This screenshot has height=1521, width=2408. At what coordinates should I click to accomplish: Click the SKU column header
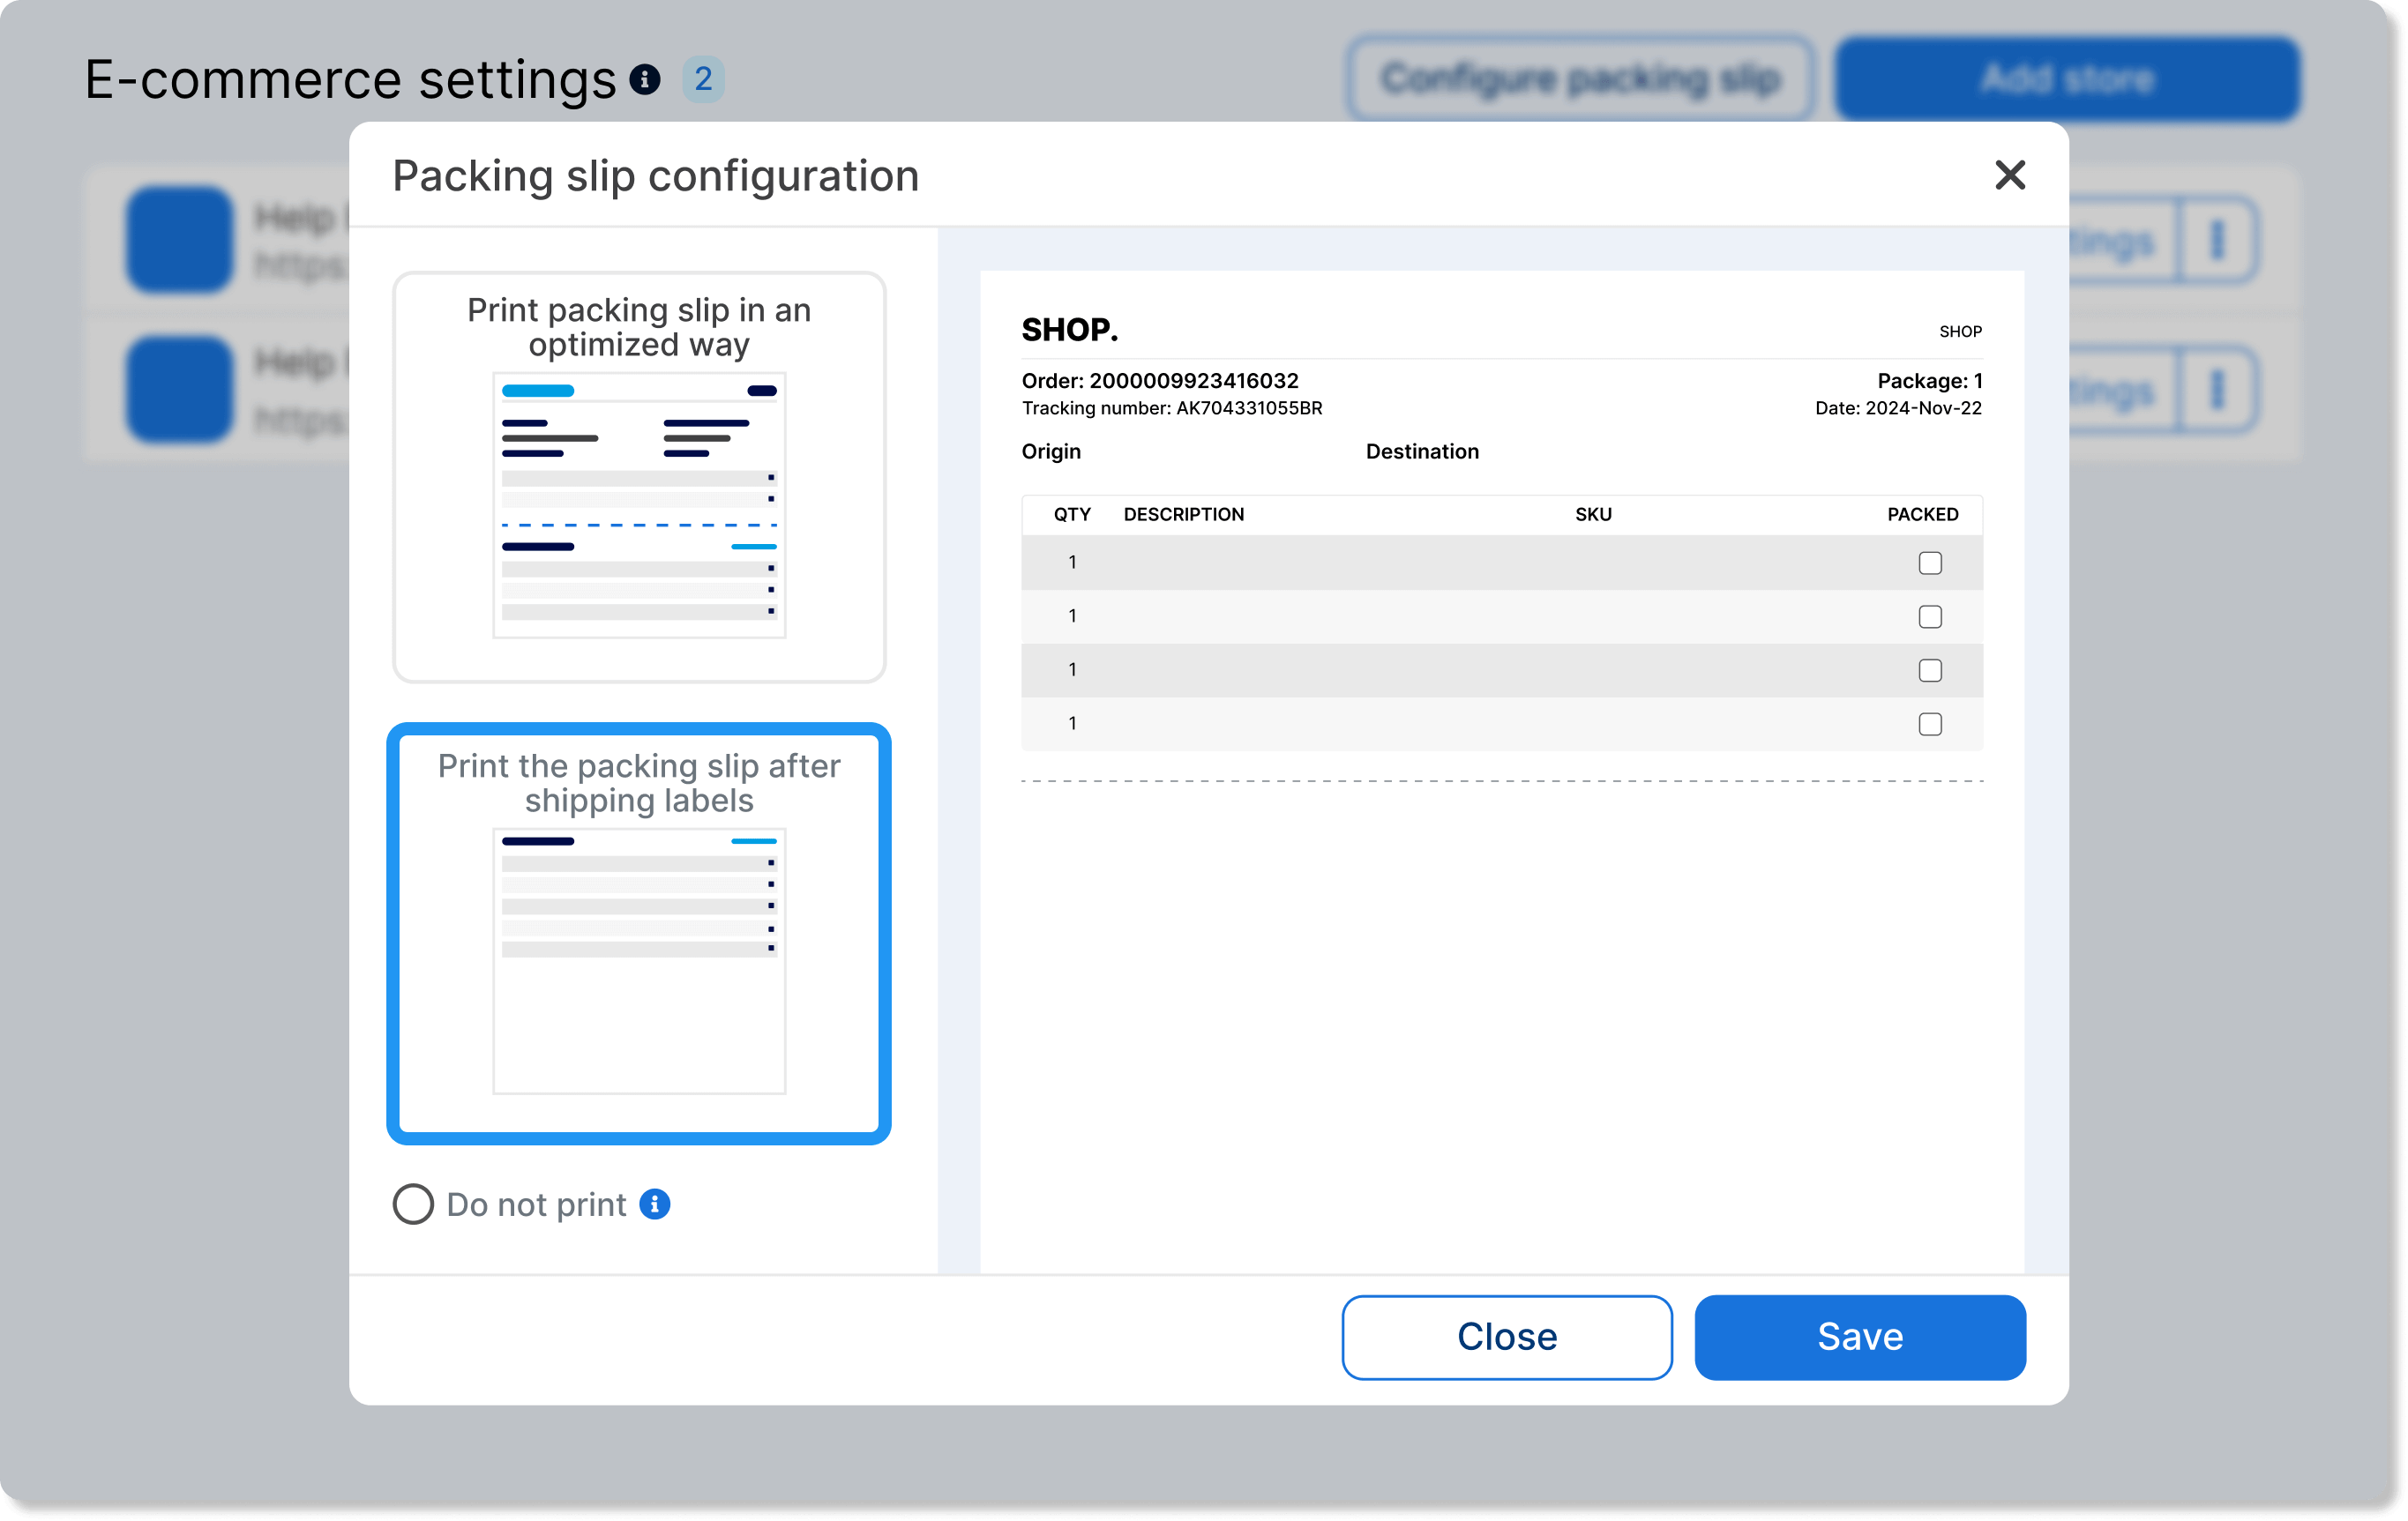[x=1593, y=515]
